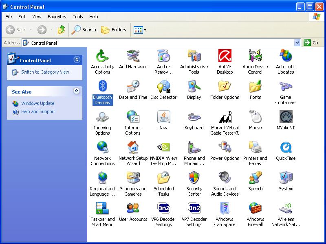326x244 pixels.
Task: Open Marvell Virtual Cable Tester icon
Action: point(225,117)
